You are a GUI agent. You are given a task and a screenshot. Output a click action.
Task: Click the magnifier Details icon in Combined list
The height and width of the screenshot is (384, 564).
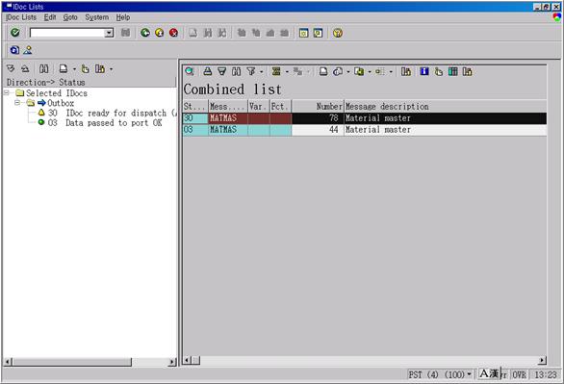(190, 71)
